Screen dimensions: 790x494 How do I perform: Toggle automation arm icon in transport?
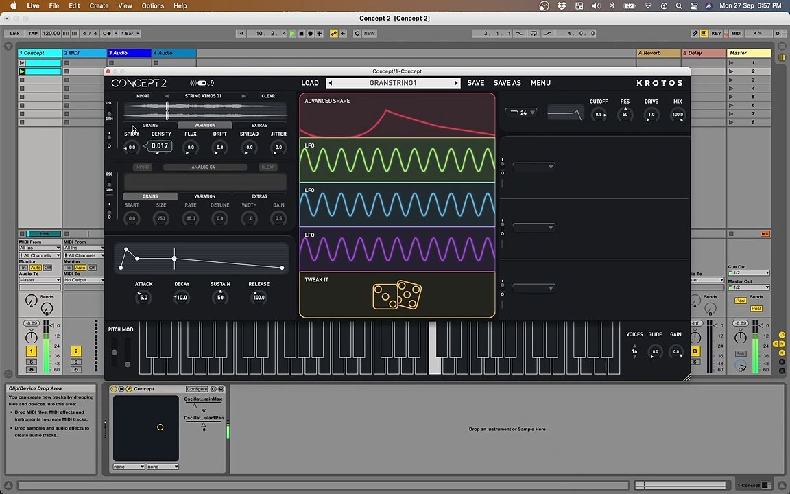pyautogui.click(x=333, y=33)
